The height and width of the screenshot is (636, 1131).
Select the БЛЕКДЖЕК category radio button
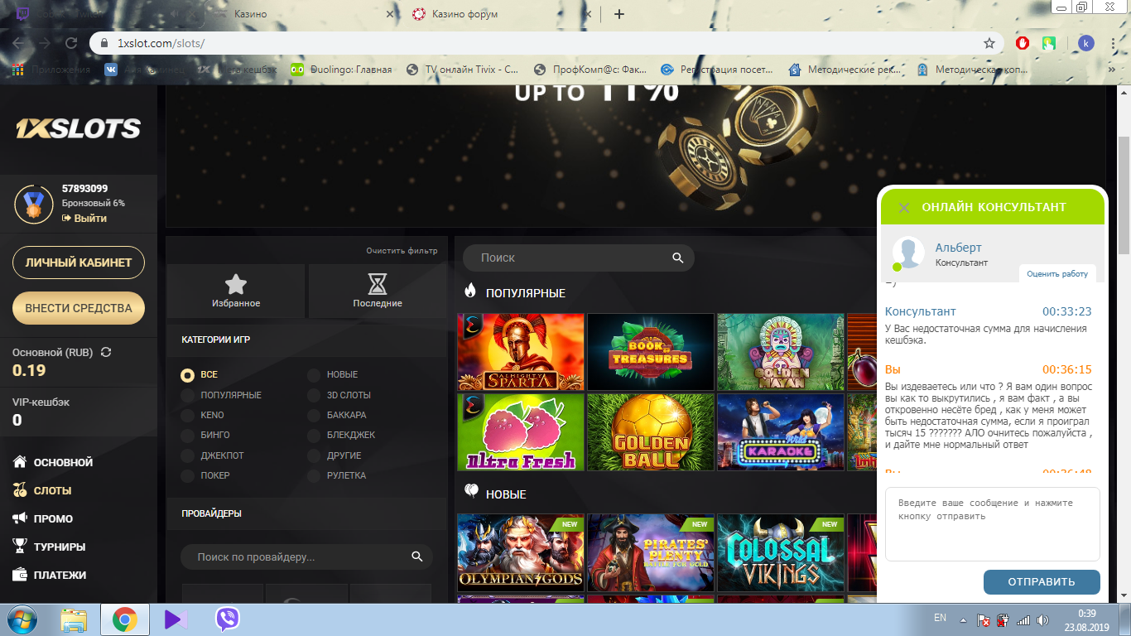pos(314,435)
